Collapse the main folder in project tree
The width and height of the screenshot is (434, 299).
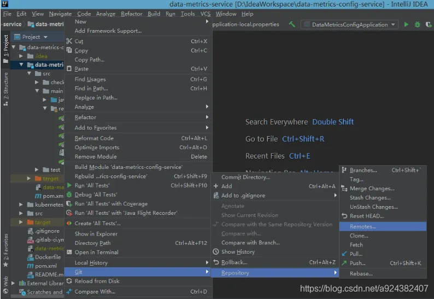pyautogui.click(x=37, y=91)
